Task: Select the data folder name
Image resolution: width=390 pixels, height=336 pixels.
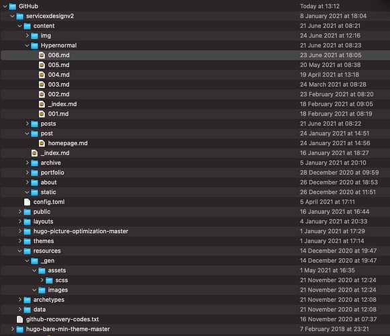Action: click(40, 310)
